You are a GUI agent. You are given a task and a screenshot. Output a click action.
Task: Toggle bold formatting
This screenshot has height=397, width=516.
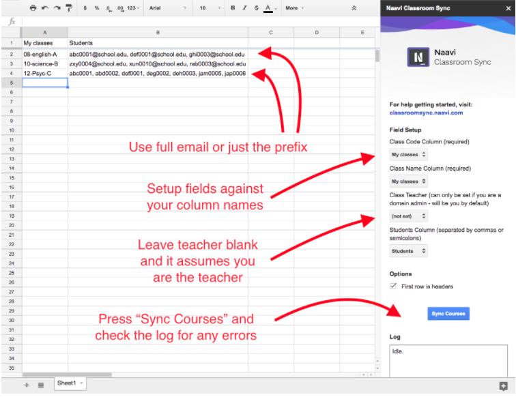(233, 8)
